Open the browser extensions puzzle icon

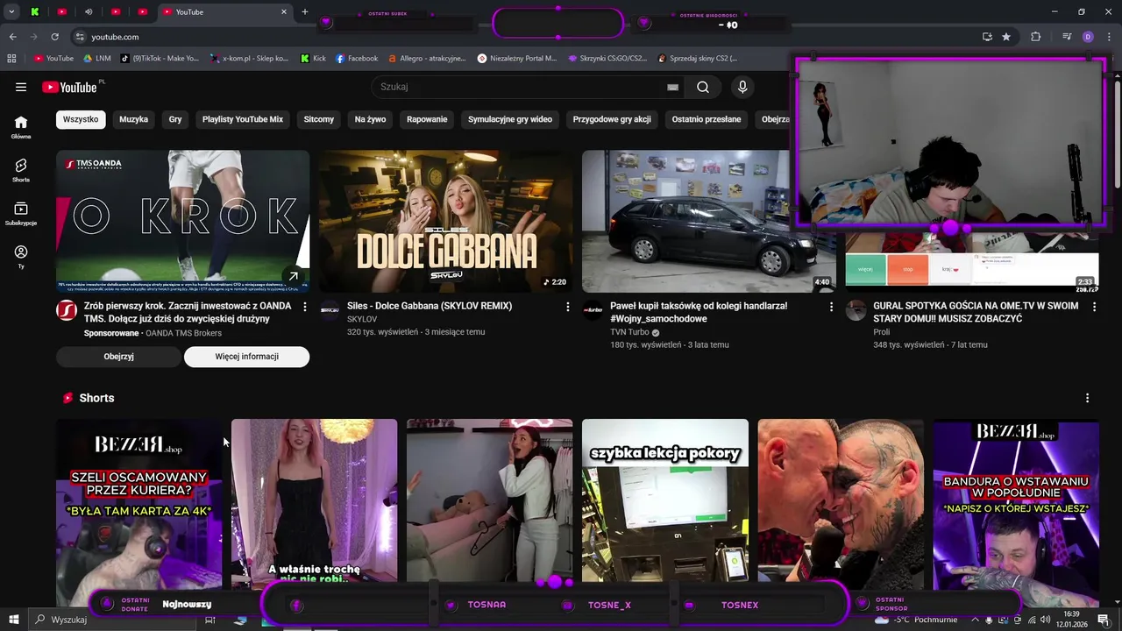click(1036, 37)
